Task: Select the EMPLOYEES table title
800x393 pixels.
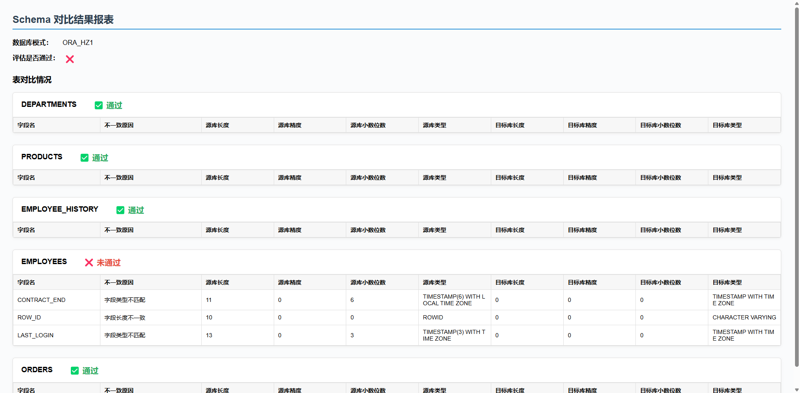Action: click(x=44, y=262)
